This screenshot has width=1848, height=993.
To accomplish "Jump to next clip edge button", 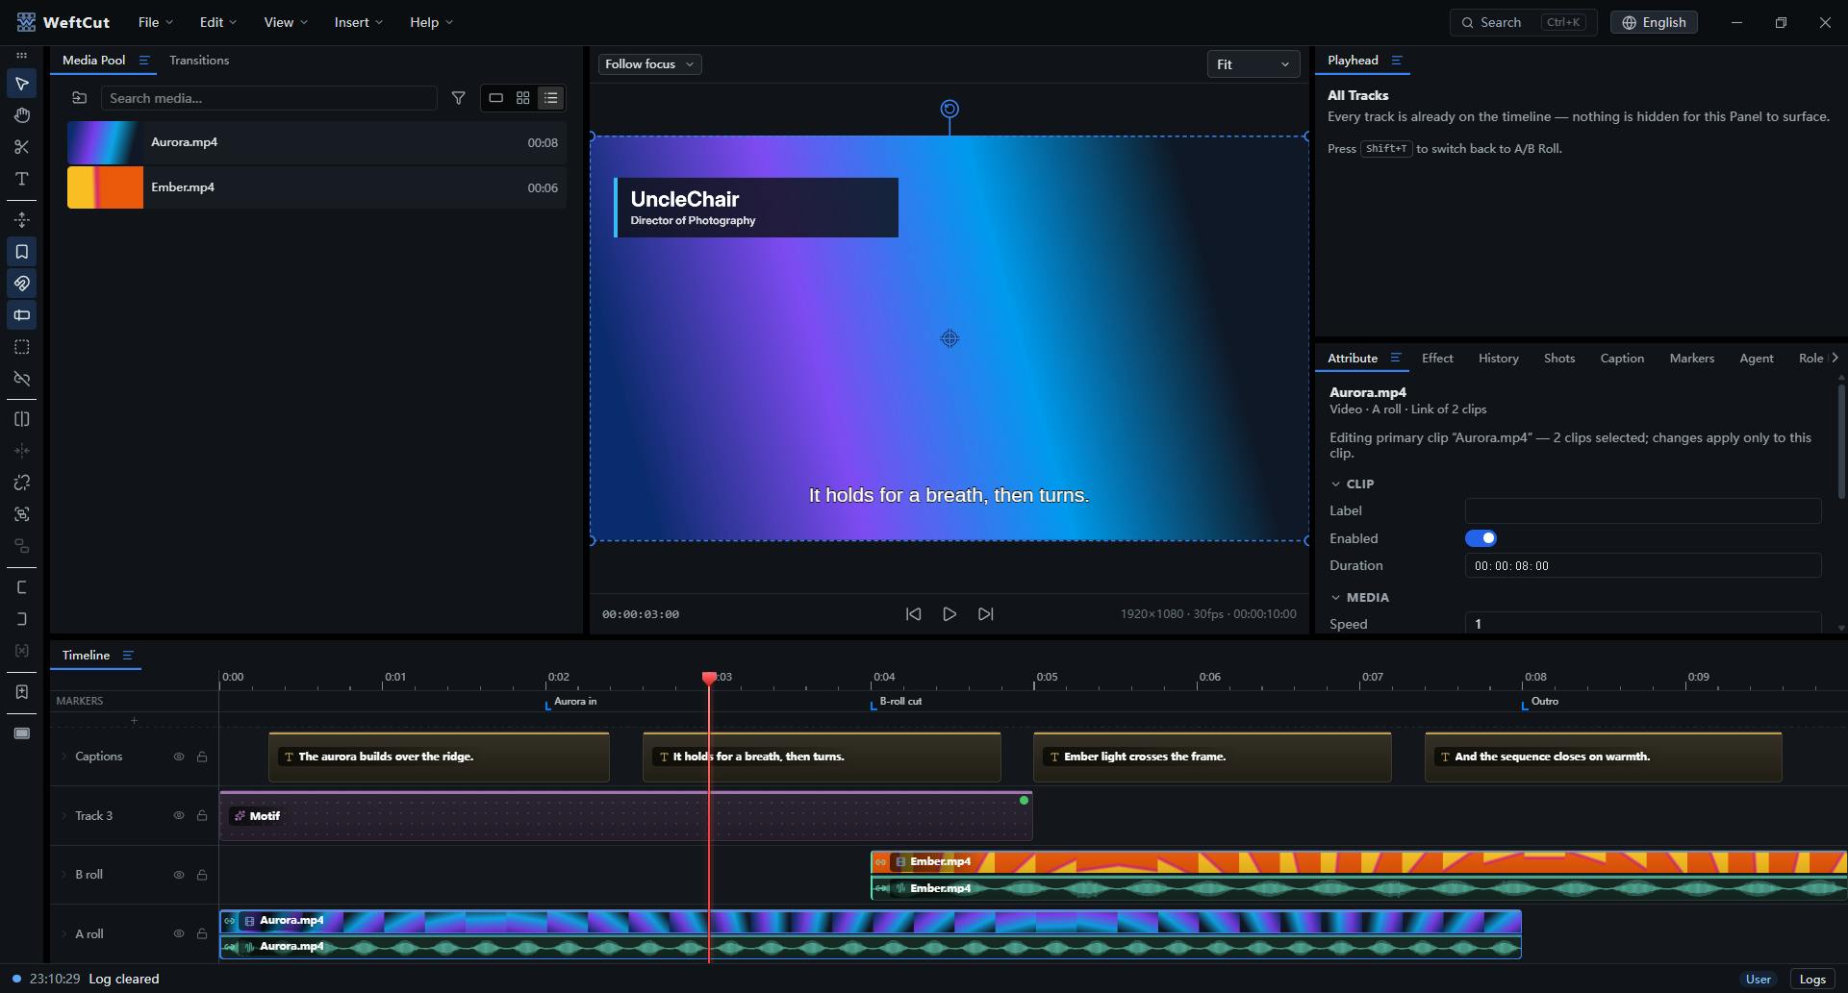I will (x=986, y=614).
